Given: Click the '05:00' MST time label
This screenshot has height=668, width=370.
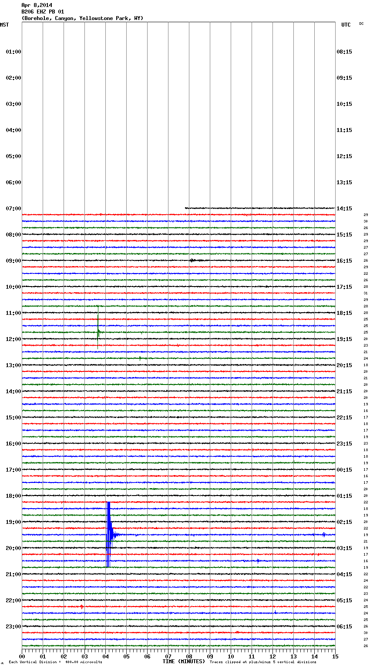Looking at the screenshot, I should 13,156.
